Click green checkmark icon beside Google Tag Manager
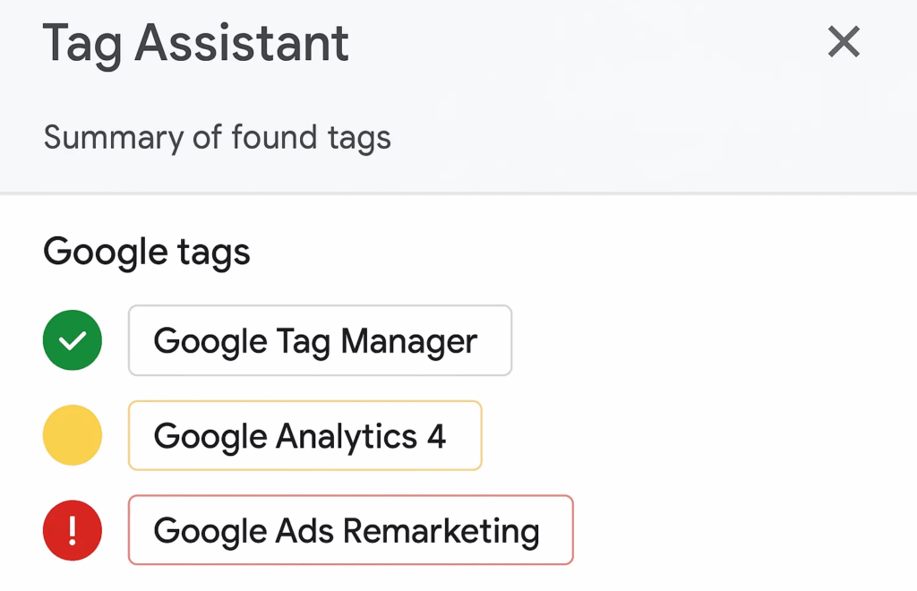 point(73,340)
